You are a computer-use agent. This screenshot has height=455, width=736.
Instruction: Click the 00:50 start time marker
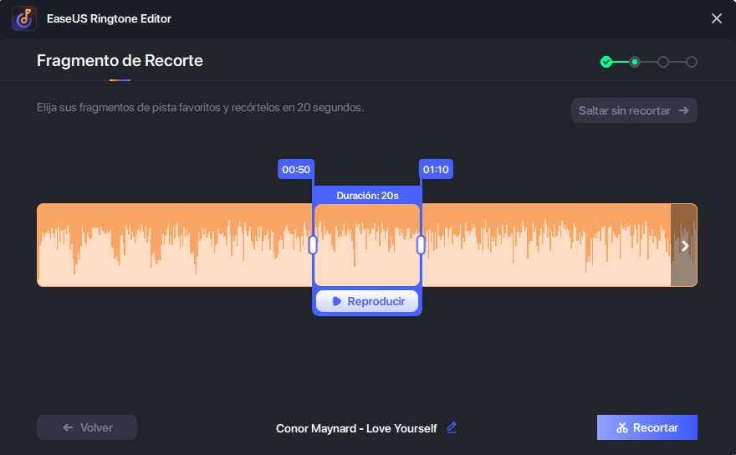296,170
